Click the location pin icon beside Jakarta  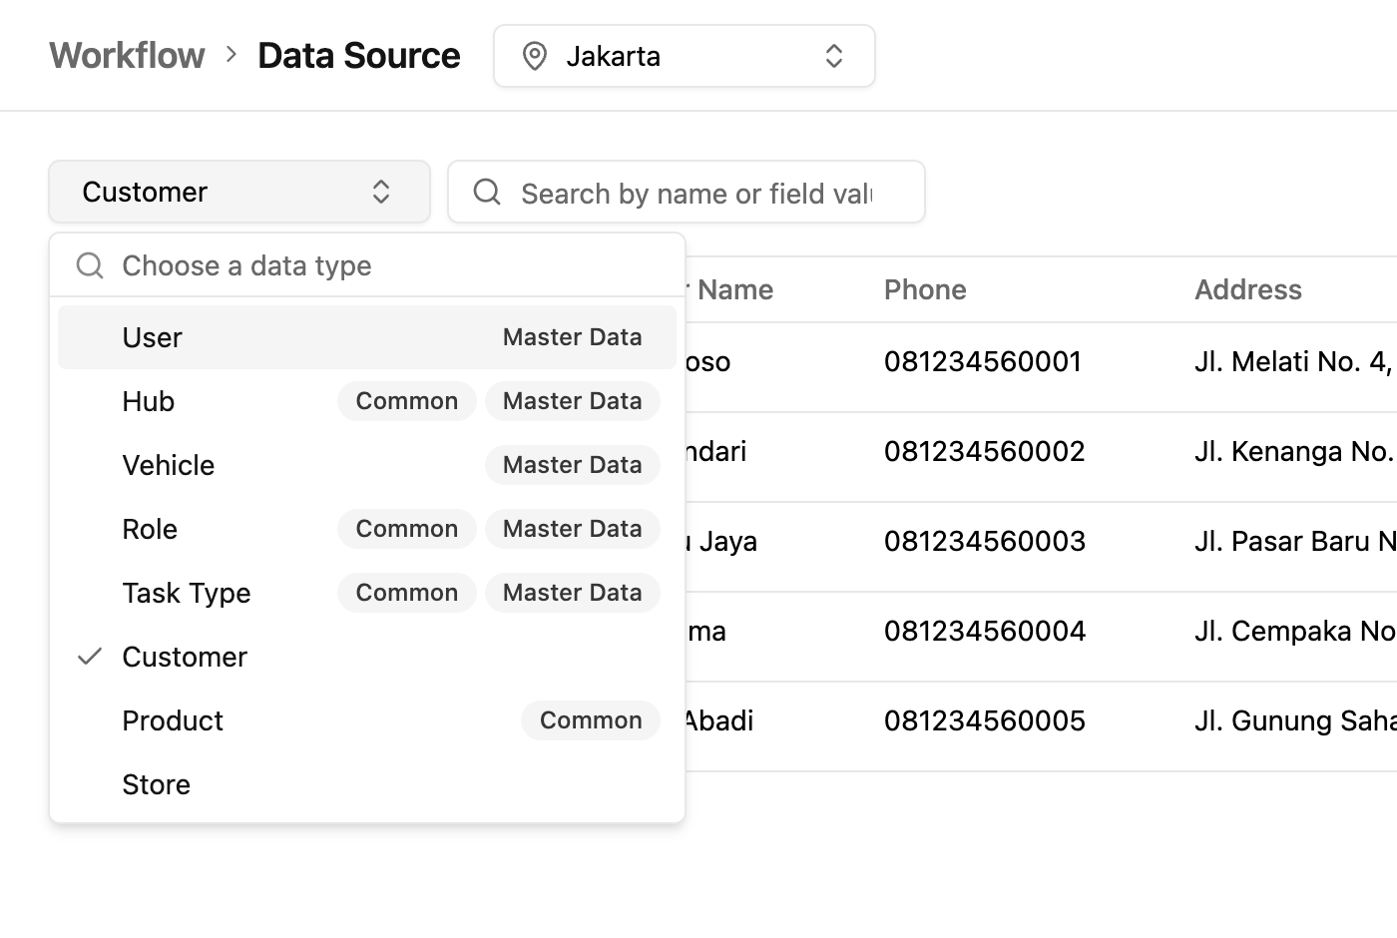535,57
